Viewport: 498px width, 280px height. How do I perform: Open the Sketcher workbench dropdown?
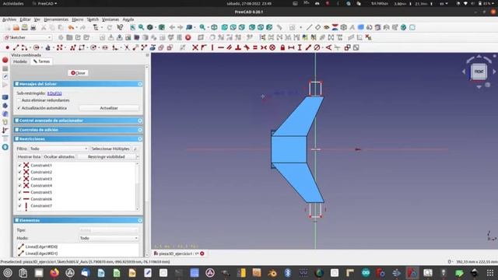coord(28,37)
